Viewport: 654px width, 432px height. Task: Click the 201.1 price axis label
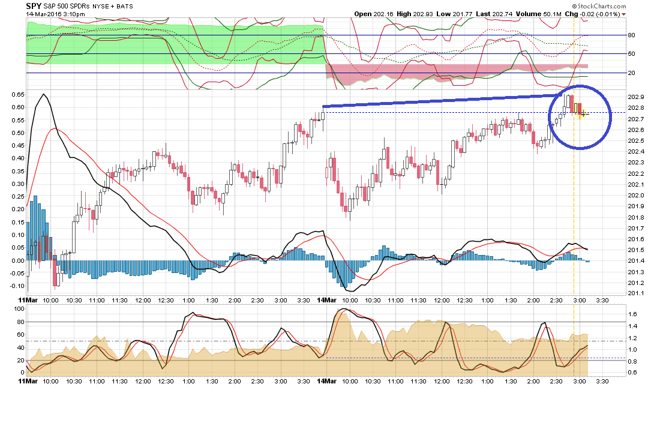click(x=635, y=293)
